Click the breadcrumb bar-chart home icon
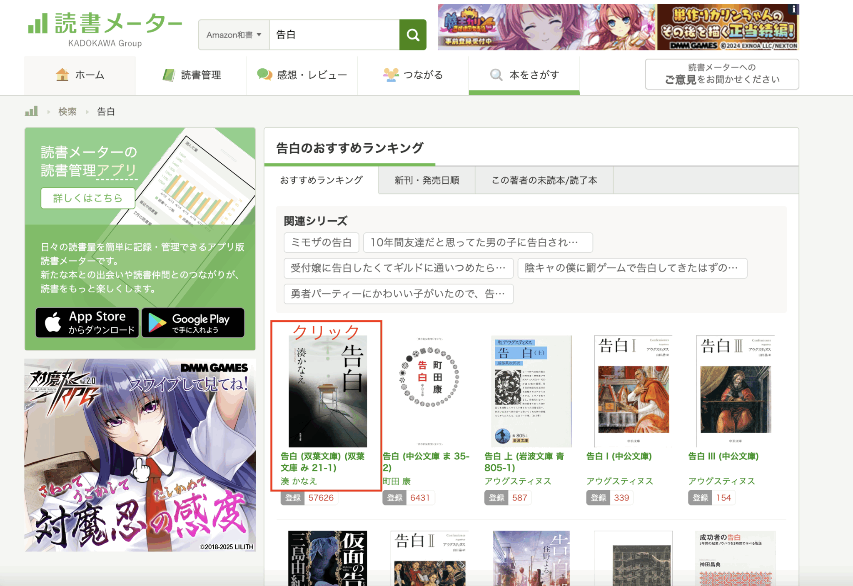853x586 pixels. point(31,111)
